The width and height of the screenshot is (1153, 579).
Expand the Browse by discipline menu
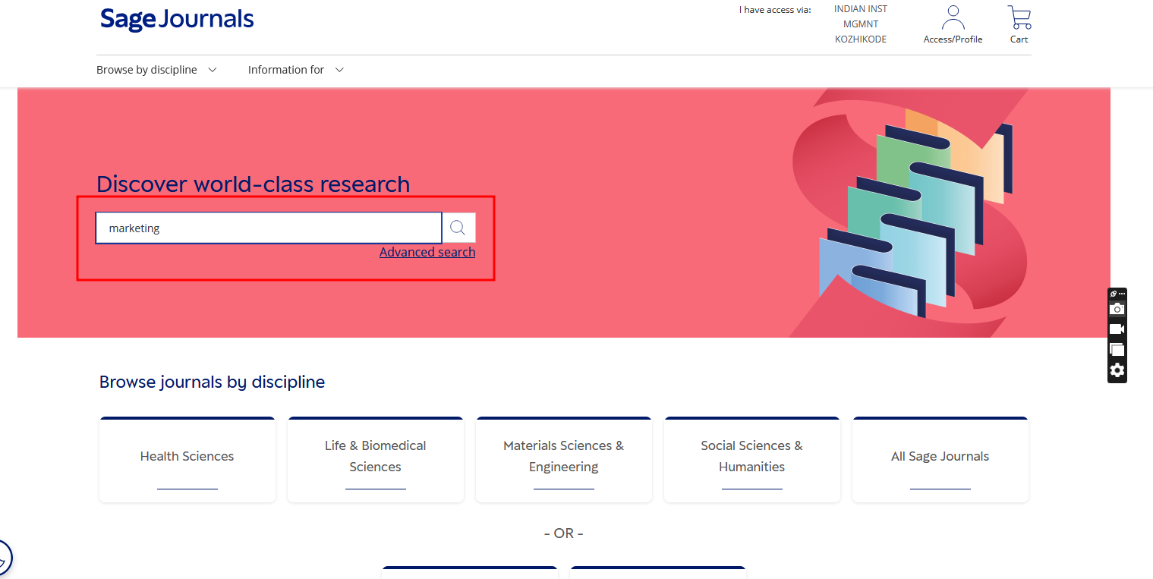click(x=156, y=70)
